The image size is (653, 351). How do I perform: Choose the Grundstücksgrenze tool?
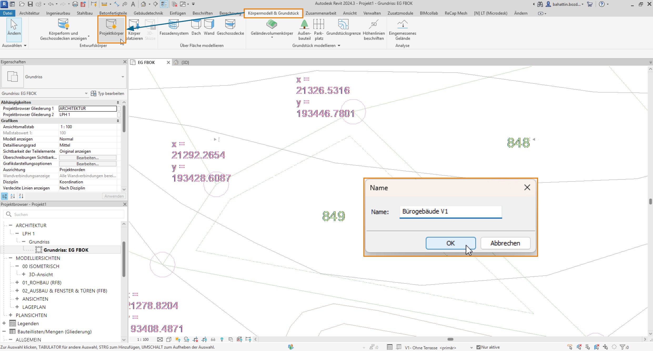pos(343,27)
